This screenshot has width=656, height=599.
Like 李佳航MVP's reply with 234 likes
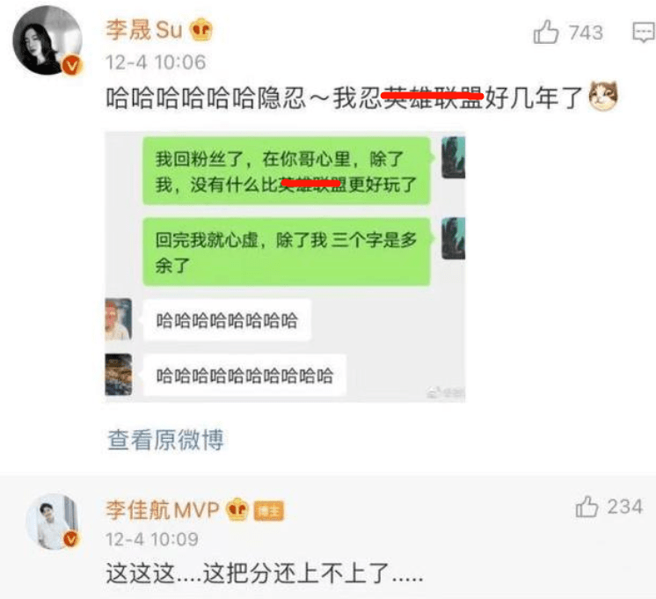[587, 507]
